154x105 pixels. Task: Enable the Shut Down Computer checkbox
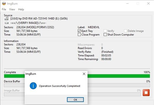(105, 35)
